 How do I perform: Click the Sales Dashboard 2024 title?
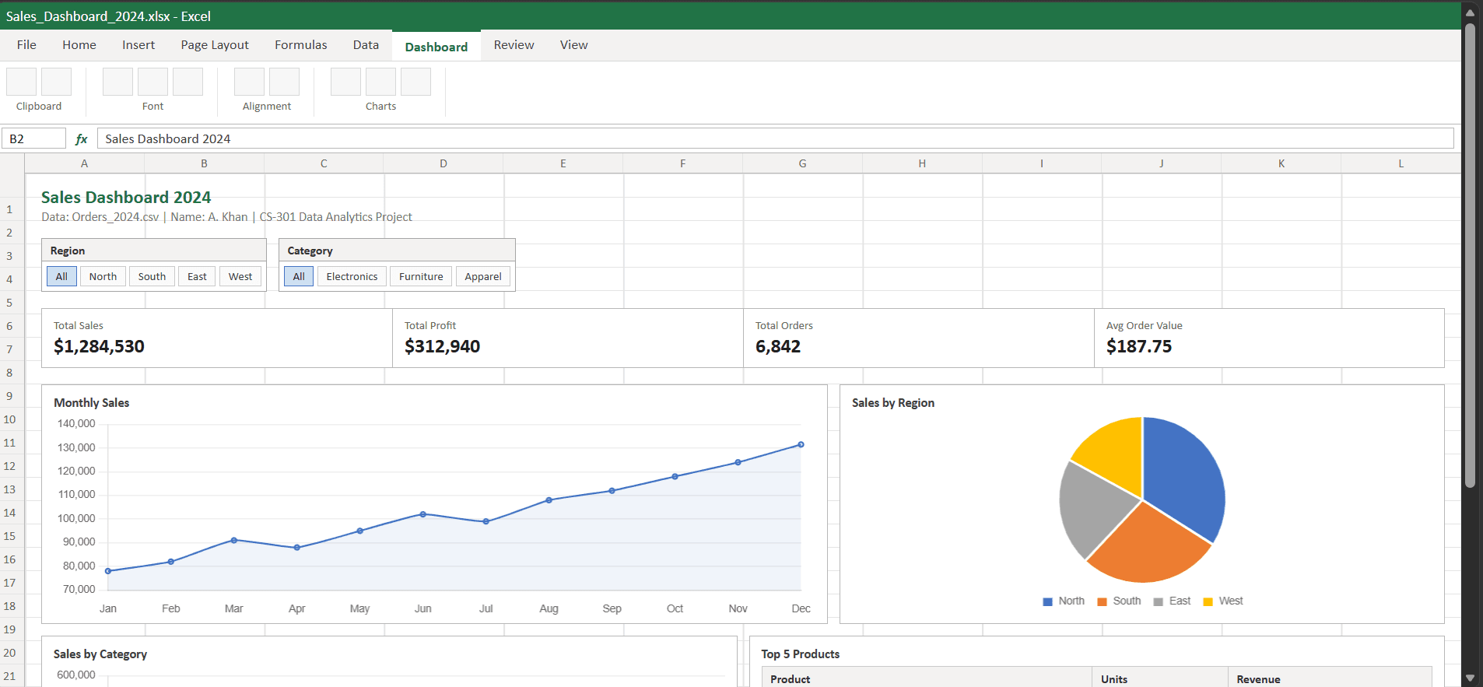pos(126,198)
